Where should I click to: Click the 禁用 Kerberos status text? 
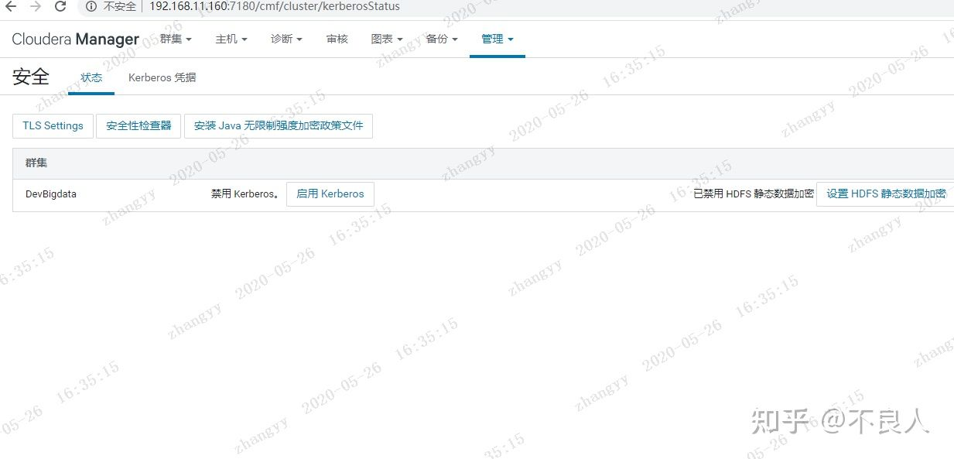click(245, 194)
